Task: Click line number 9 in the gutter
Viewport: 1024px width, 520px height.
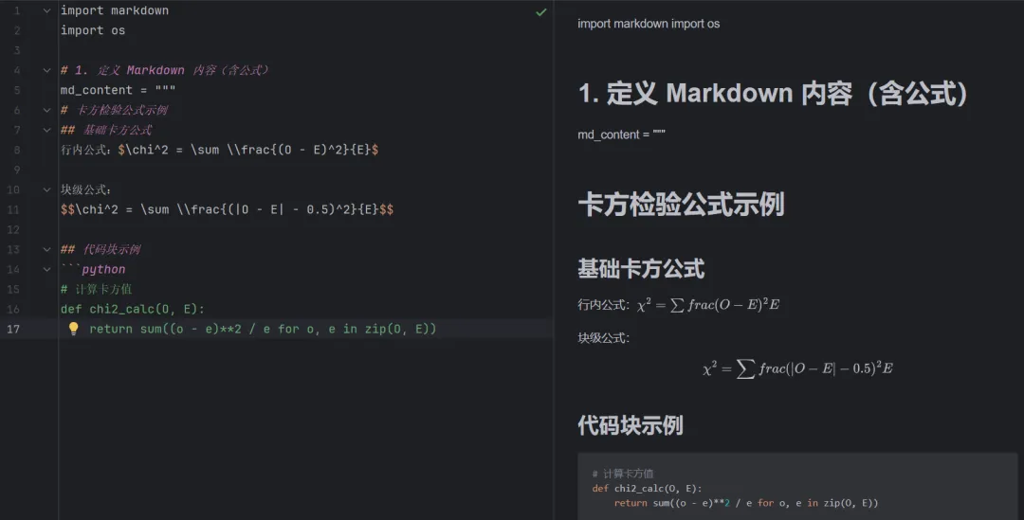Action: click(x=17, y=170)
